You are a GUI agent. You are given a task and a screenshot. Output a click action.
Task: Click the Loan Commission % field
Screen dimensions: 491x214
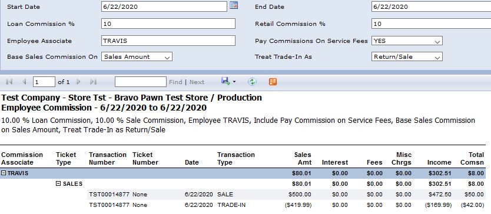pyautogui.click(x=168, y=24)
